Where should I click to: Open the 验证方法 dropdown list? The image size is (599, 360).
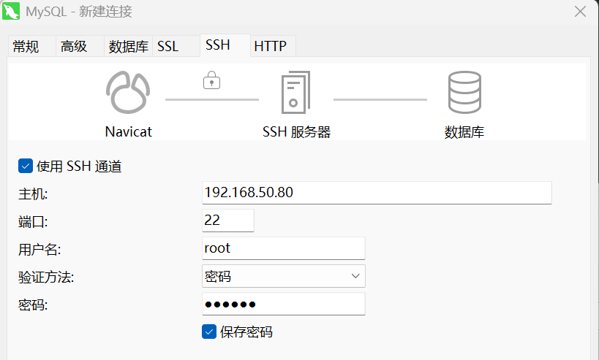(283, 276)
